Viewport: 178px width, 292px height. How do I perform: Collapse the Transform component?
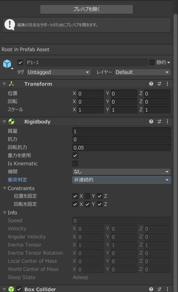[4, 84]
